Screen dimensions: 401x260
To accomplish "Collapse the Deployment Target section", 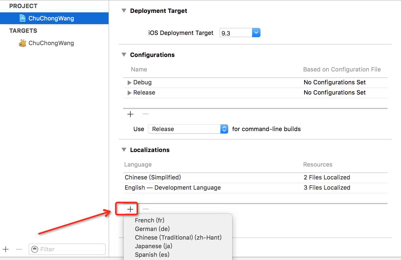I will tap(124, 11).
